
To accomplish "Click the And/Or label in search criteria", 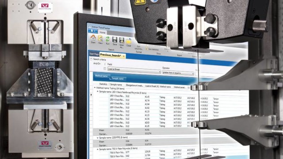I will [97, 64].
